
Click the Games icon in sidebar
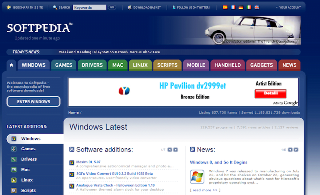click(x=14, y=149)
